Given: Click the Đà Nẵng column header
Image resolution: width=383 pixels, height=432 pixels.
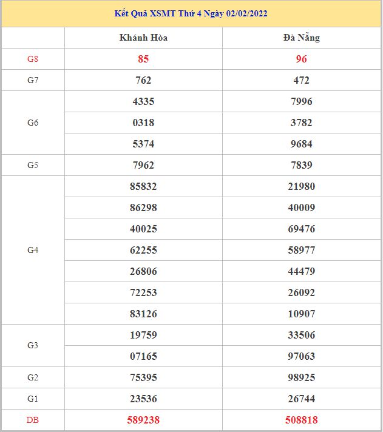Looking at the screenshot, I should (301, 38).
